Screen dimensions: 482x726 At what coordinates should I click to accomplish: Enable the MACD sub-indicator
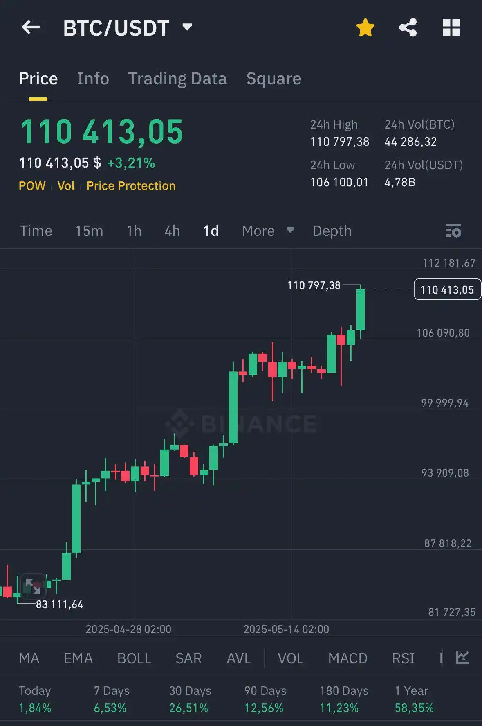click(347, 658)
